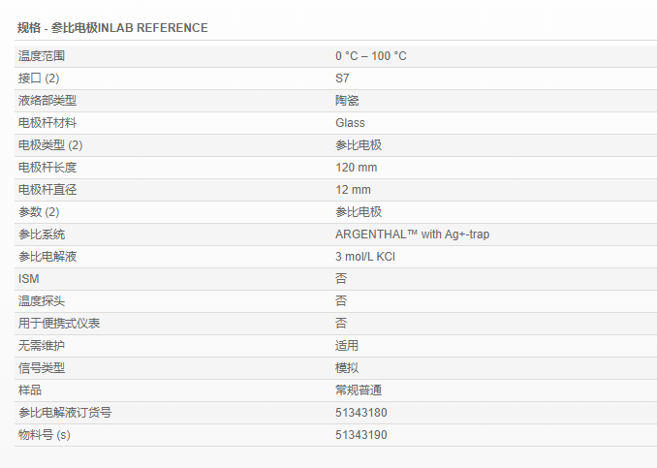Click the 12 mm diameter value

click(353, 190)
